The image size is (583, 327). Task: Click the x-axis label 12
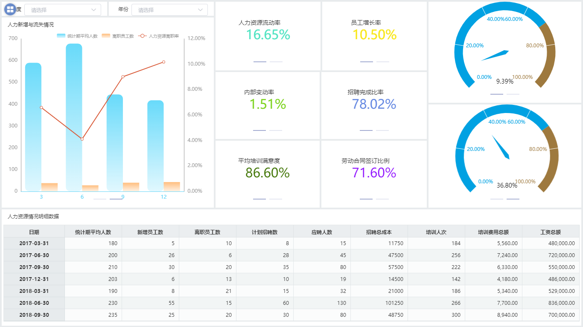pos(163,197)
